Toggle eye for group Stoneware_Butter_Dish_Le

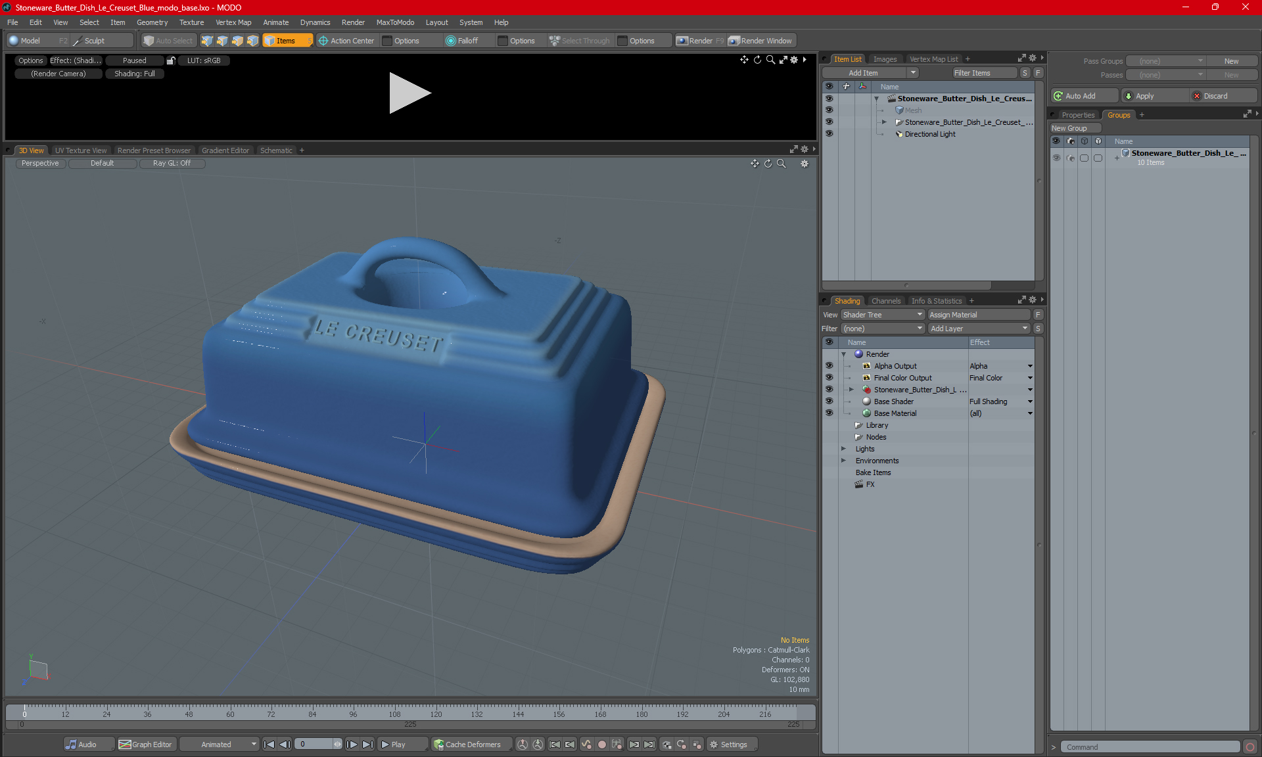[1056, 158]
